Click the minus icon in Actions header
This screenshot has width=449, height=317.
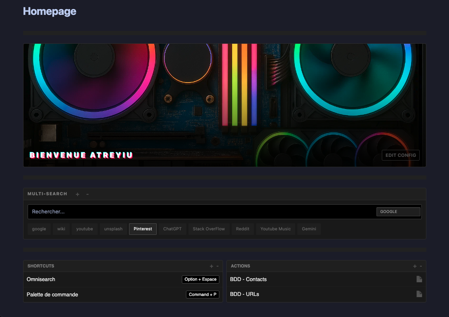(x=421, y=266)
